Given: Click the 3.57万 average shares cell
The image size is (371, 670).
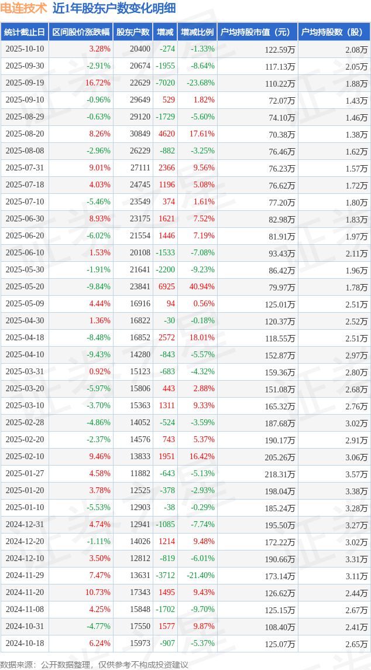Looking at the screenshot, I should click(356, 474).
